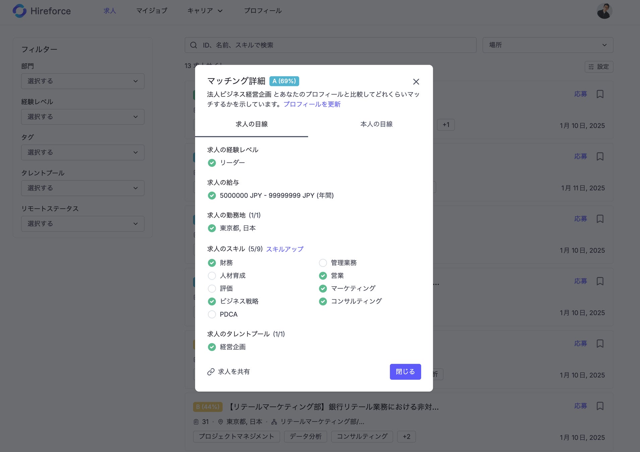The width and height of the screenshot is (640, 452).
Task: Toggle the 人材育成 skill circle
Action: click(x=212, y=276)
